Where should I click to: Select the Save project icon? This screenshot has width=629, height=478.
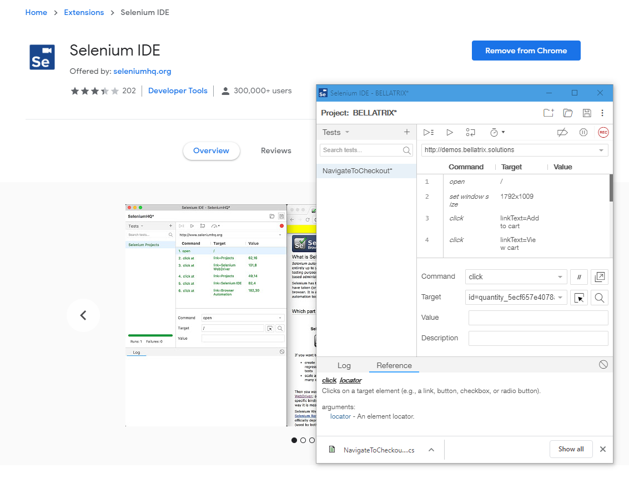pos(587,113)
